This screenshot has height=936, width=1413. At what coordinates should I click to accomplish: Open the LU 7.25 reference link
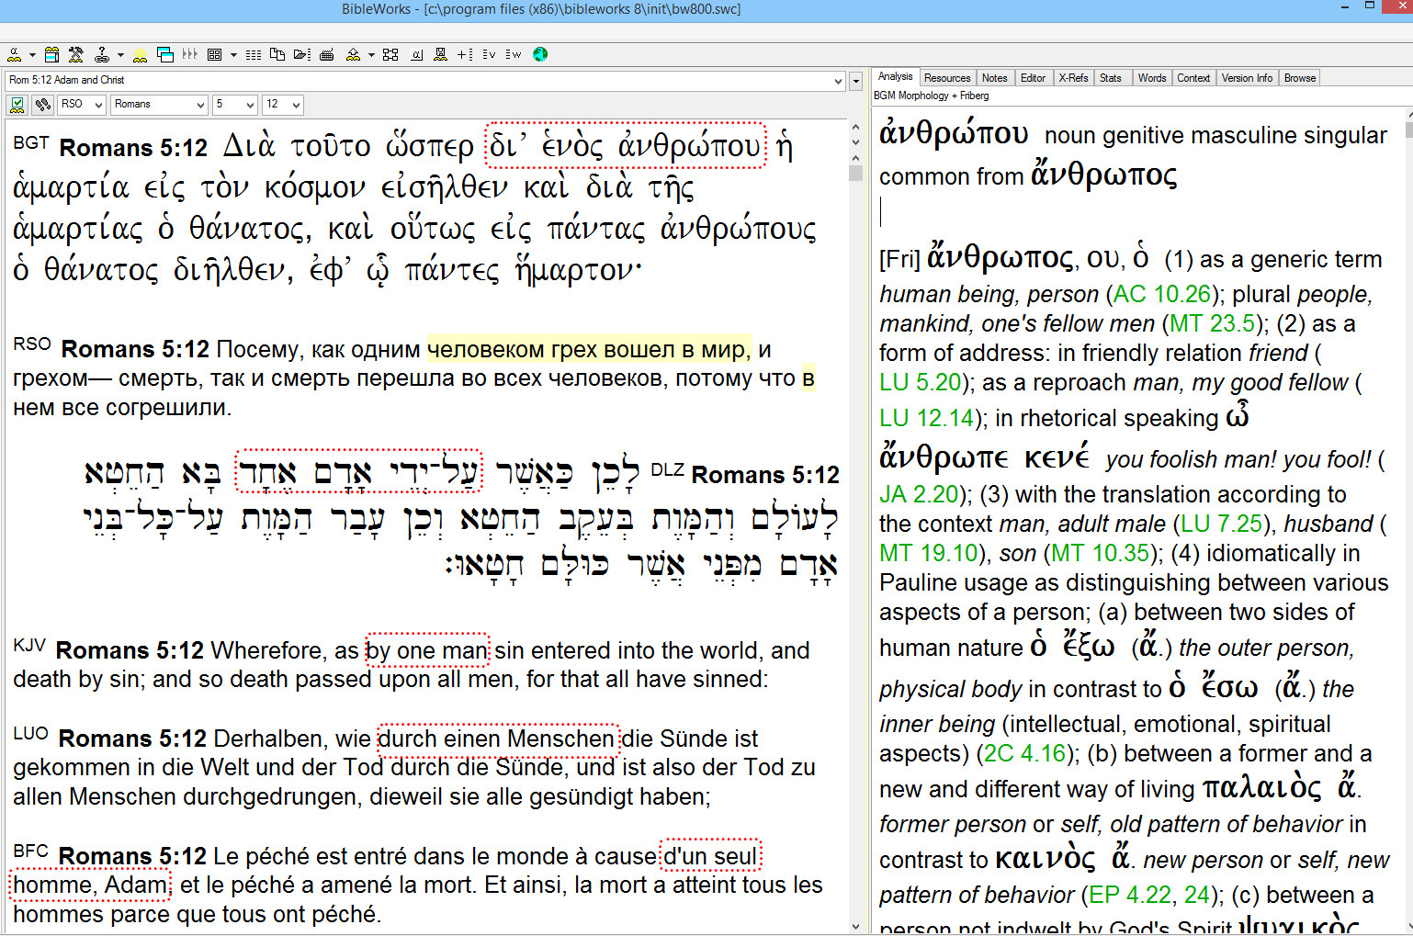pos(1222,524)
